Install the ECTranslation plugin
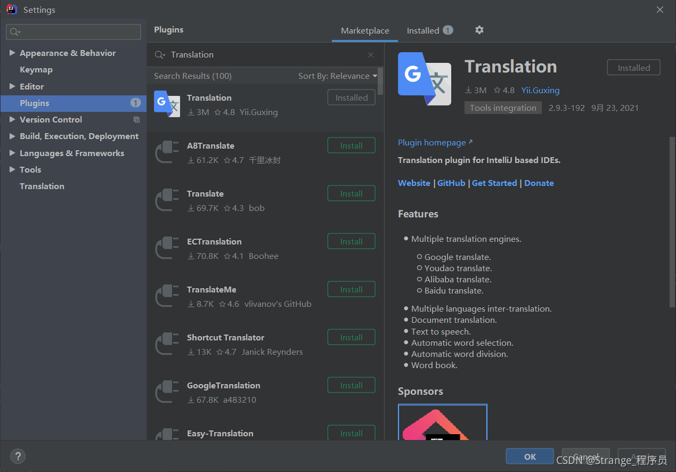Image resolution: width=676 pixels, height=472 pixels. 352,241
